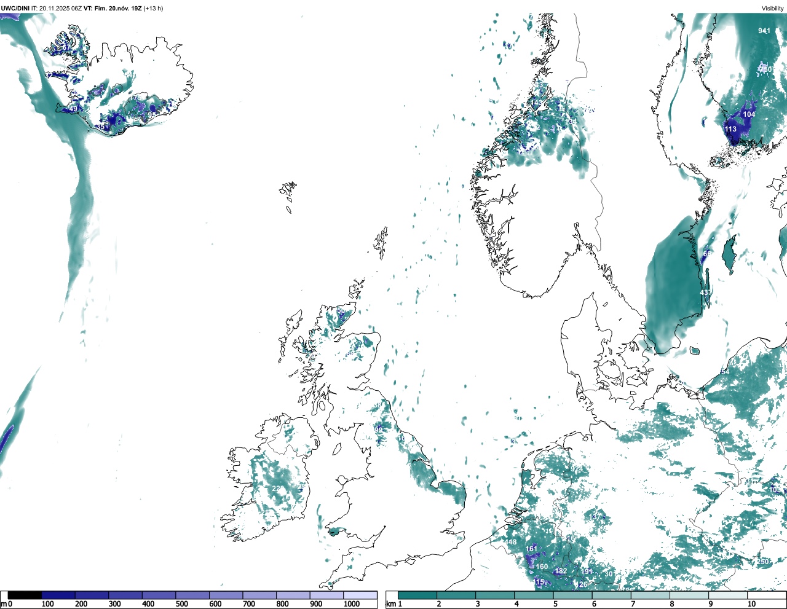Click the 161 visibility value on the map
The image size is (787, 609).
[531, 549]
